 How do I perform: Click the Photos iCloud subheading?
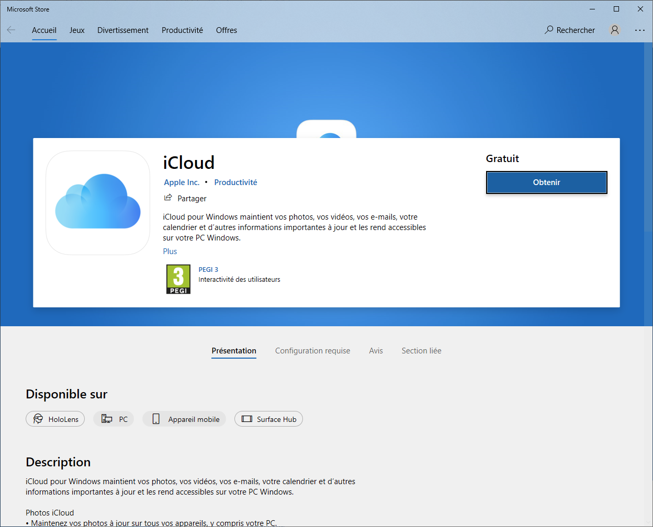tap(50, 512)
